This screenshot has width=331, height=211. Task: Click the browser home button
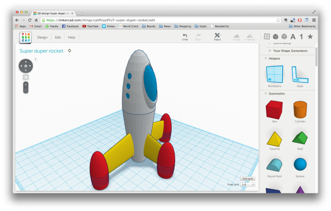point(36,20)
